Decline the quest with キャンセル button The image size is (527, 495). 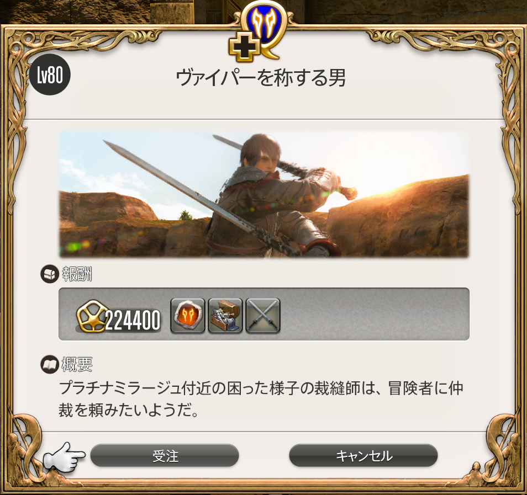click(363, 455)
